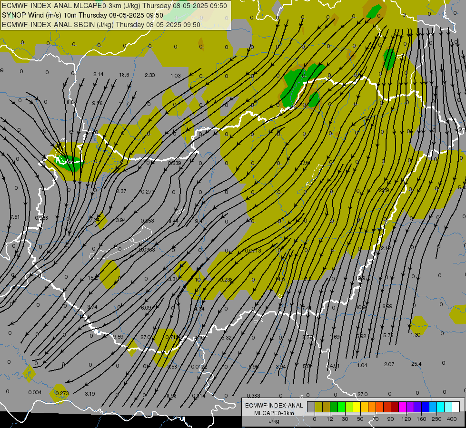Click the 0.712 value on the map
466x428 pixels.
[x=172, y=337]
